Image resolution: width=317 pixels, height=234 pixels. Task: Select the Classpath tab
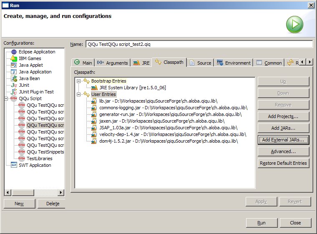[169, 62]
